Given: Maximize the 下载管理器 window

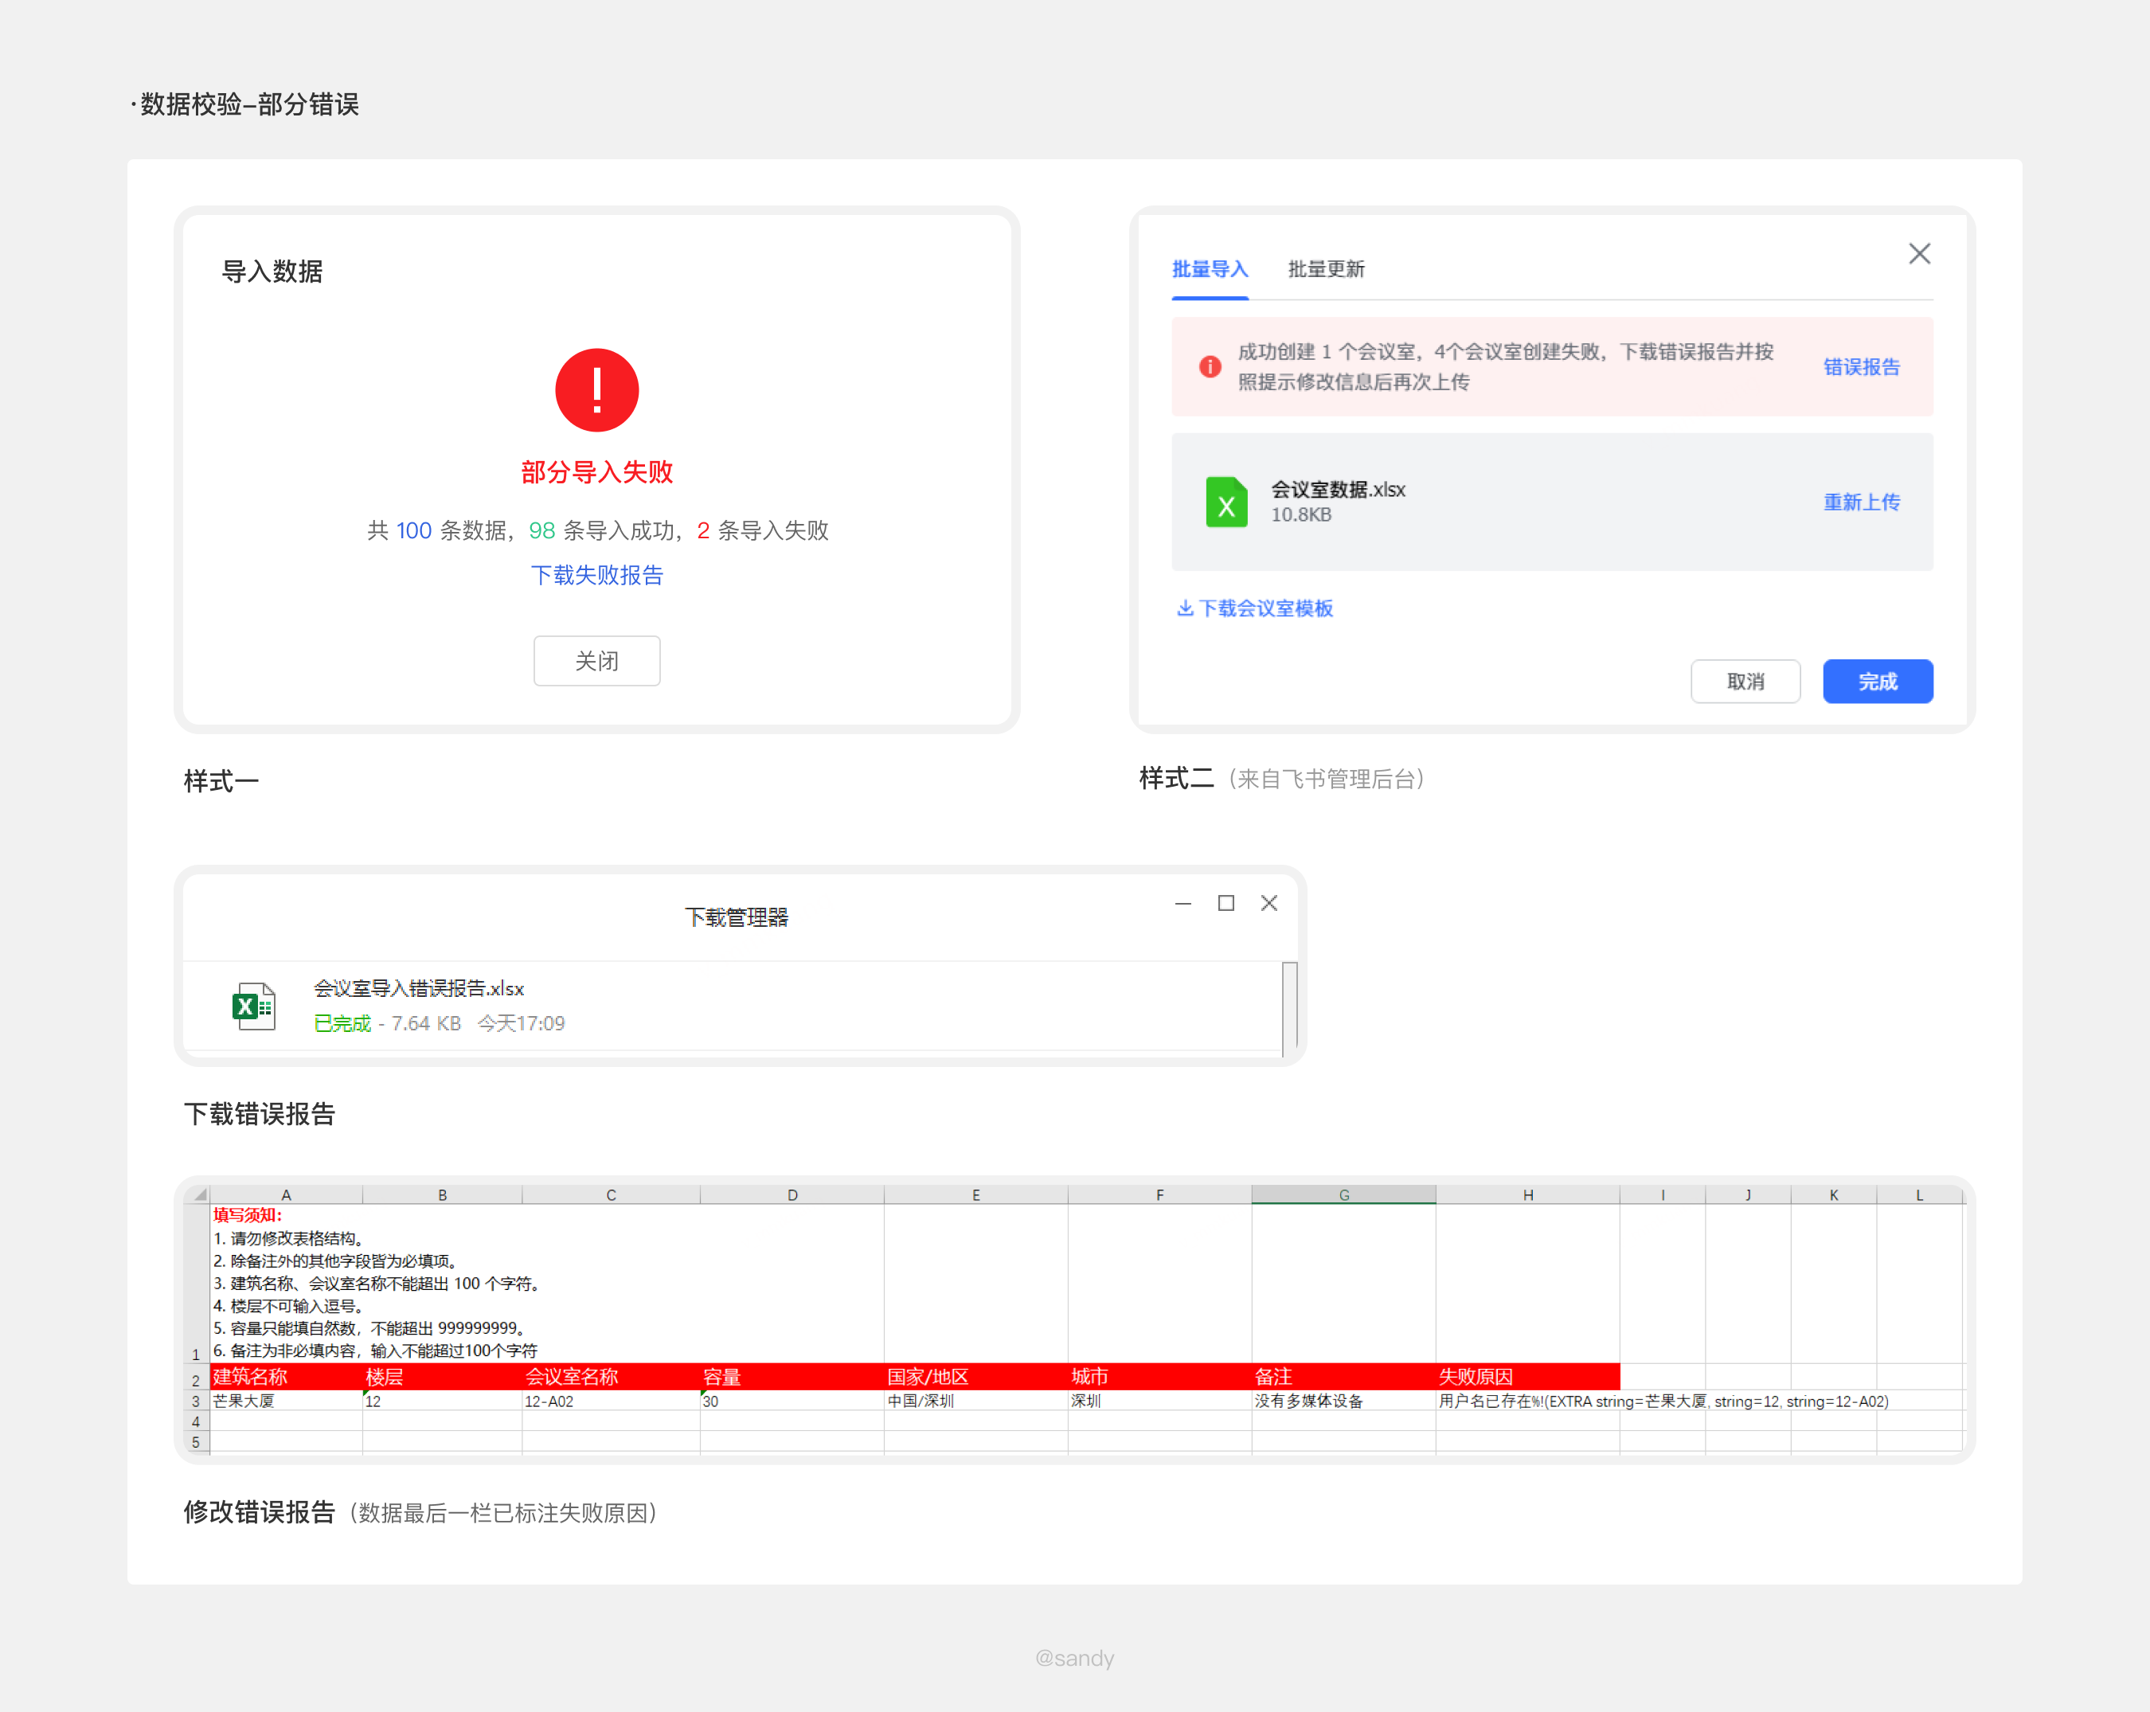Looking at the screenshot, I should [1225, 902].
